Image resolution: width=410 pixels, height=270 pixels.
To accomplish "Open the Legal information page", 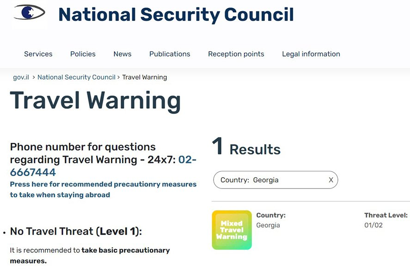I will pos(311,54).
